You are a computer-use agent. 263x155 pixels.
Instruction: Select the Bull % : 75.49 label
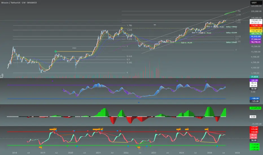(187, 43)
